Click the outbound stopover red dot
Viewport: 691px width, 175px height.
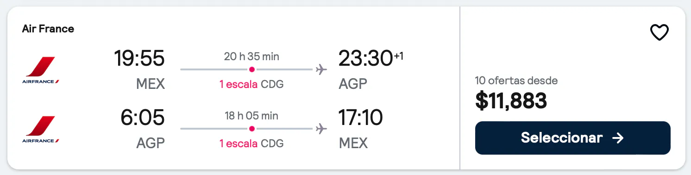[251, 69]
